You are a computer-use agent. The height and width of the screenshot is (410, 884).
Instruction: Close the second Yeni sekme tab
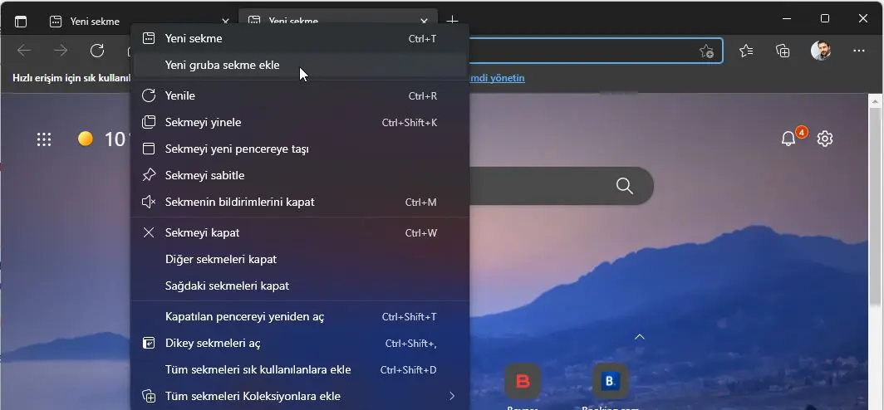pyautogui.click(x=424, y=22)
